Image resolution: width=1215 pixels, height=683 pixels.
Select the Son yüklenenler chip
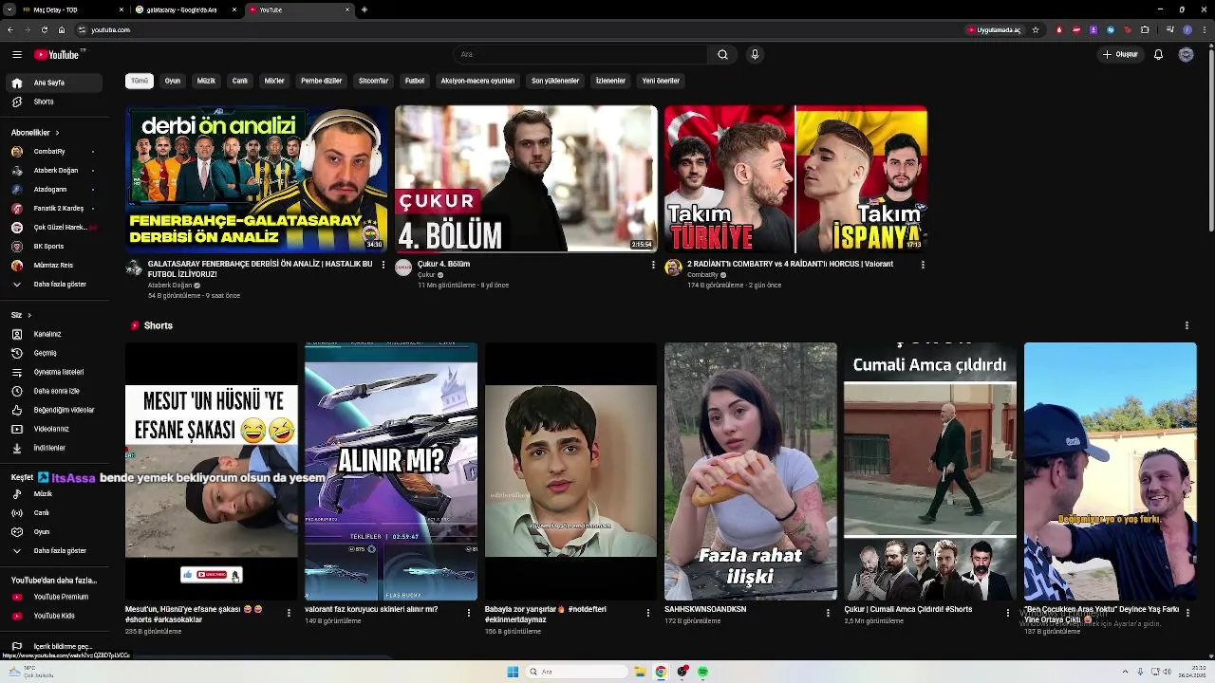pyautogui.click(x=555, y=81)
